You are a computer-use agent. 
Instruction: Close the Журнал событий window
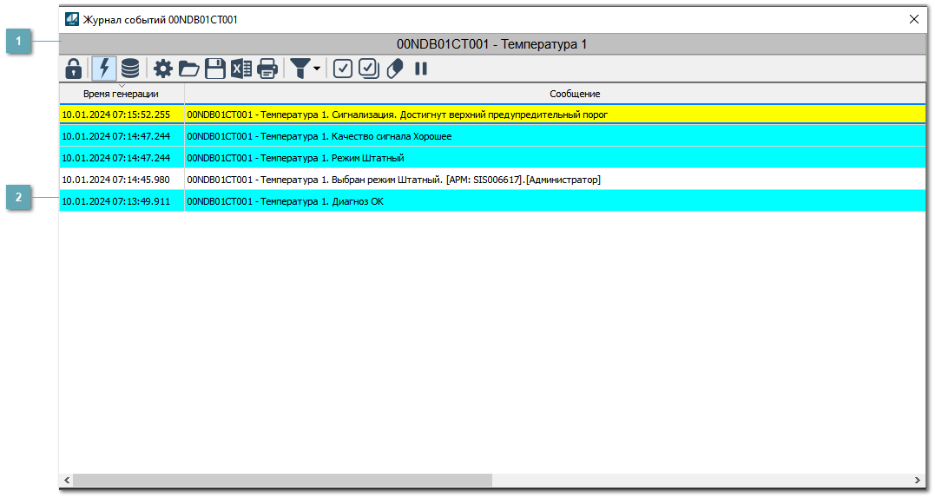913,19
